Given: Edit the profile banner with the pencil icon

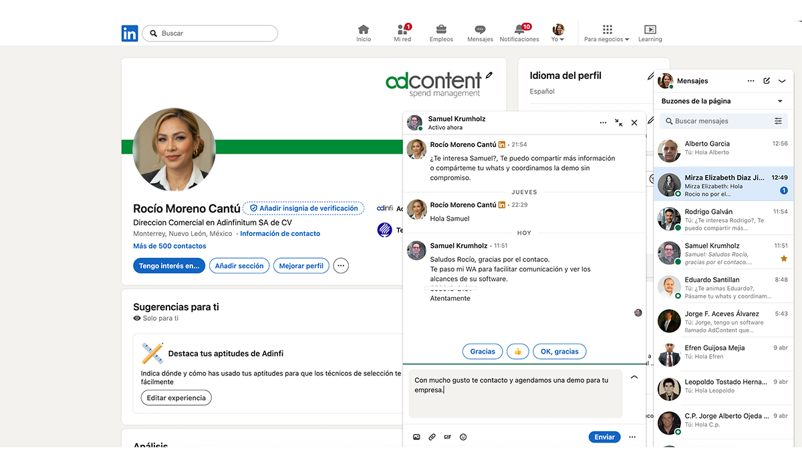Looking at the screenshot, I should coord(489,76).
